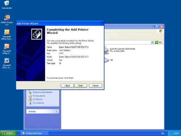Click the My Computer icon in sidebar
The image size is (181, 136).
coord(30,103)
